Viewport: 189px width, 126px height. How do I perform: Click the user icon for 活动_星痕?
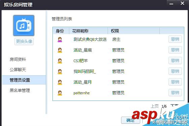tap(60, 50)
